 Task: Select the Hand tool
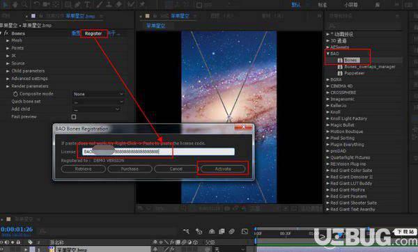15,4
